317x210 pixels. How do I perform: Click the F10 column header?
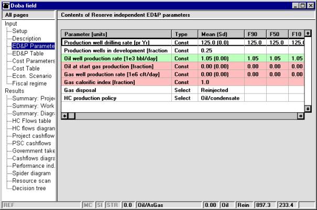point(297,34)
